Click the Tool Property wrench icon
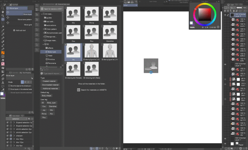 [33, 112]
